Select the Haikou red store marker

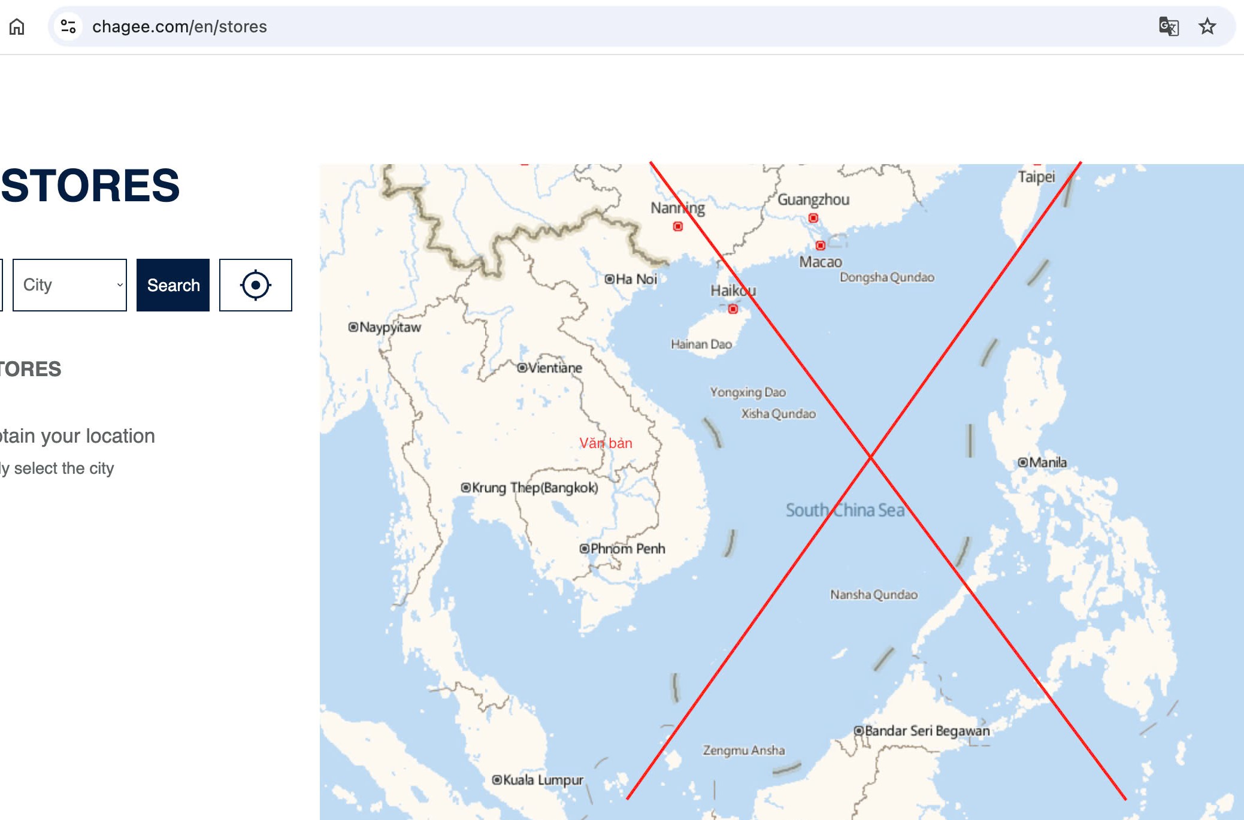733,309
